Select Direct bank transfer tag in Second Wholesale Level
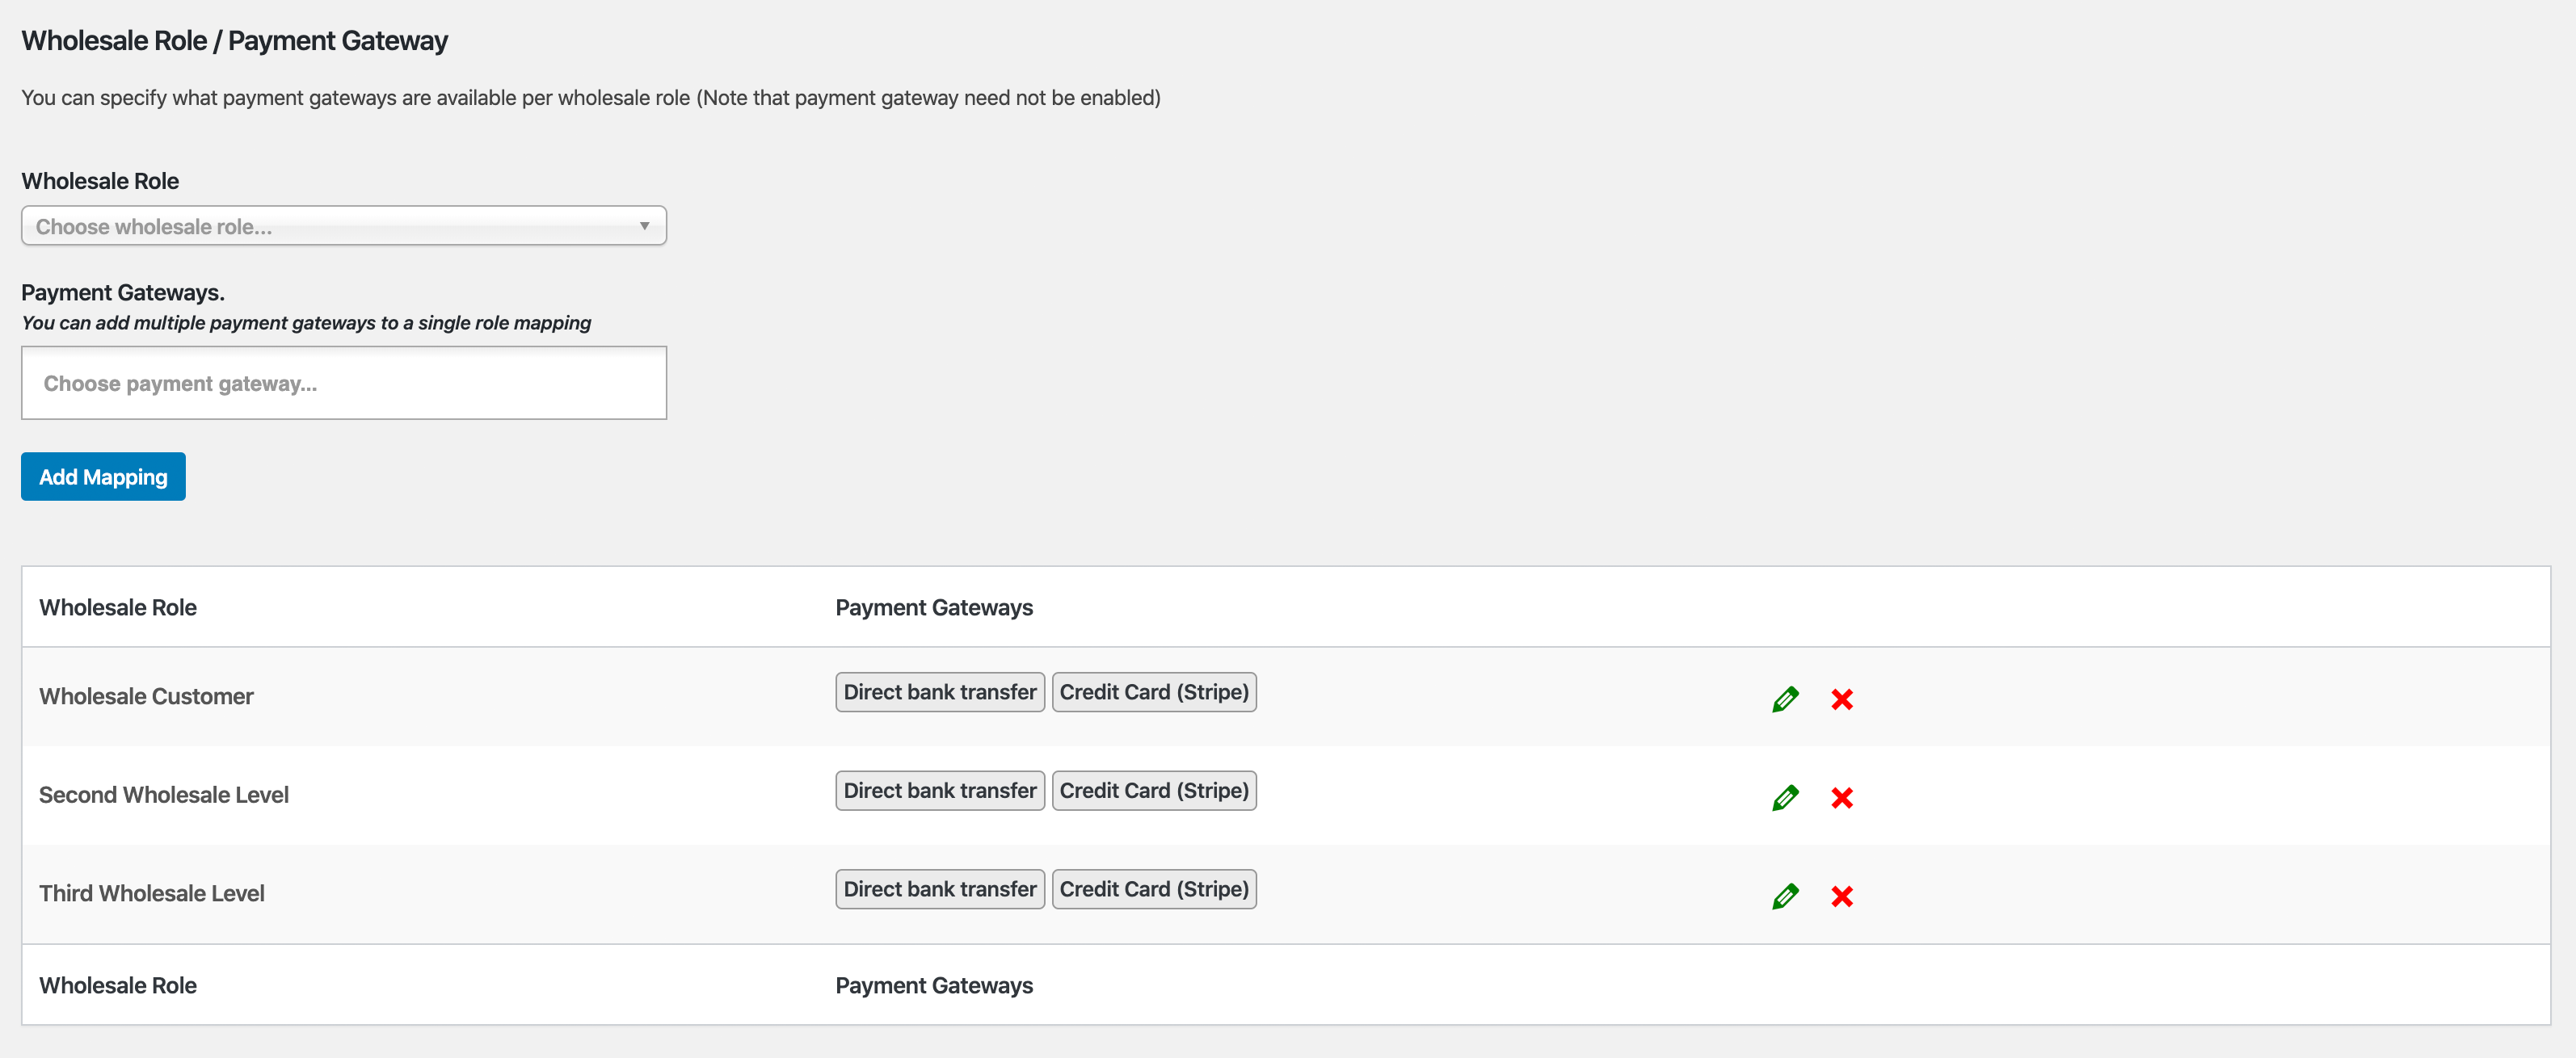The image size is (2576, 1058). (x=940, y=790)
